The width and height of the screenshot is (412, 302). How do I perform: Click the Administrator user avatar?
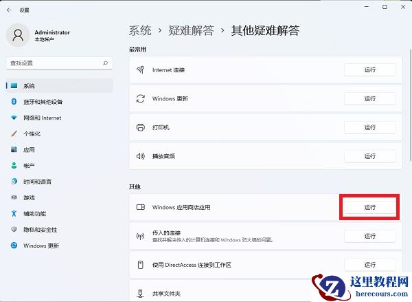pyautogui.click(x=18, y=35)
